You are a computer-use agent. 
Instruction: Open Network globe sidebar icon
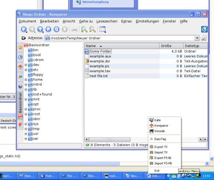tap(20, 87)
